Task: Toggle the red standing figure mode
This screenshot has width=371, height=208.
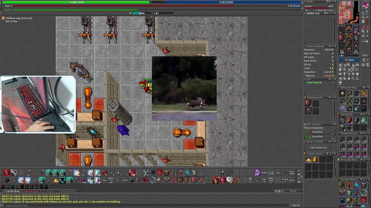Action: 368,27
